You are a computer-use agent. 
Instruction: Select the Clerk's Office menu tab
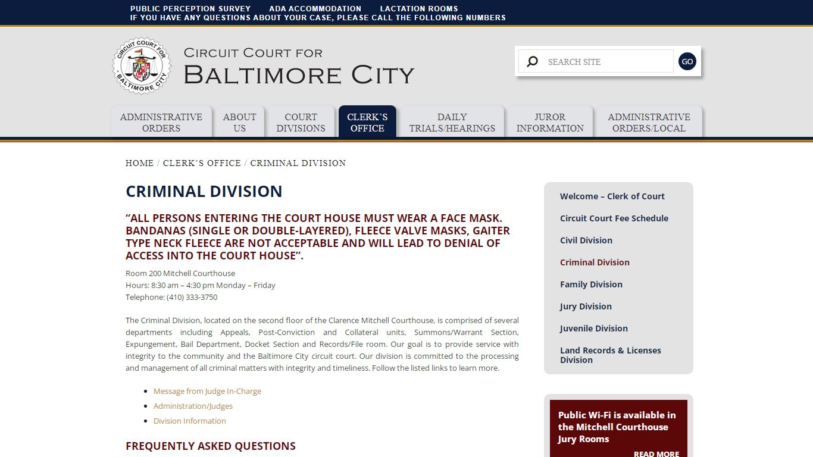coord(367,122)
